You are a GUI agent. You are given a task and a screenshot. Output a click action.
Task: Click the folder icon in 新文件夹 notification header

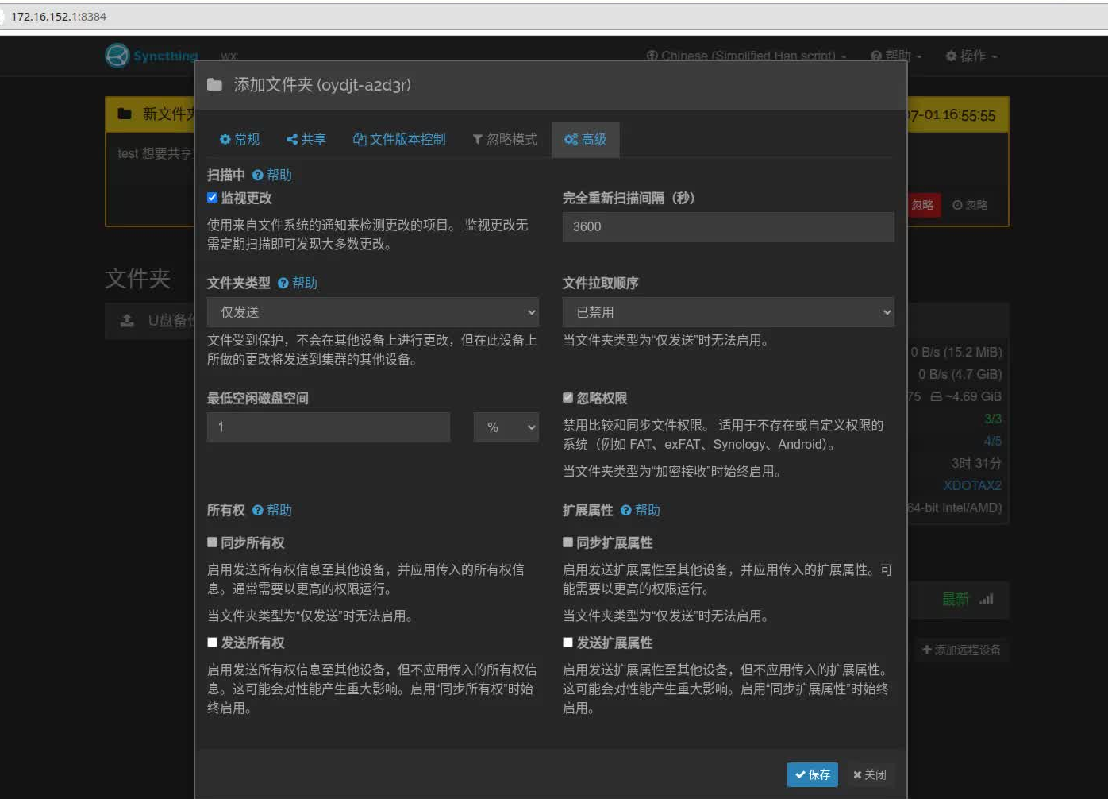tap(125, 114)
